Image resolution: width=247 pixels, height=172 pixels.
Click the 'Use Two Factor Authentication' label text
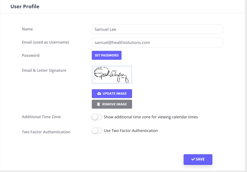coord(131,131)
